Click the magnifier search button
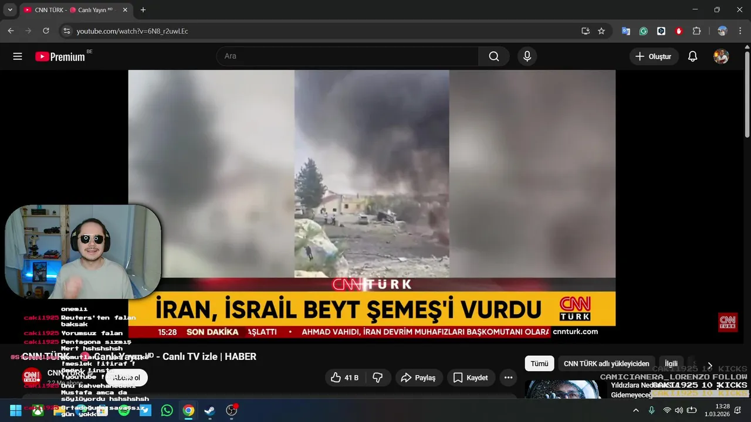The image size is (751, 422). 494,56
